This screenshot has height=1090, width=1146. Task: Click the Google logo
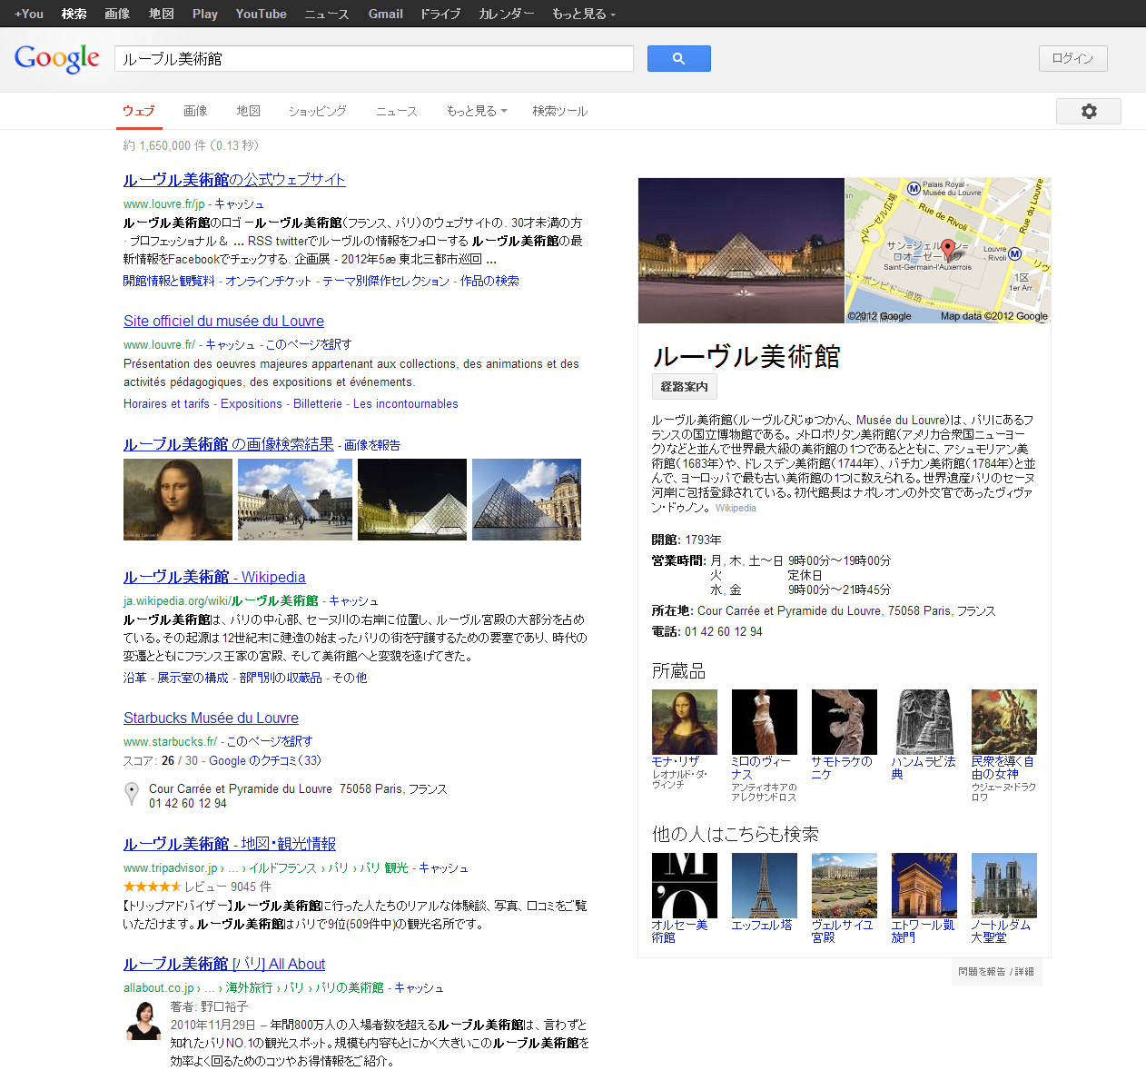(x=56, y=58)
